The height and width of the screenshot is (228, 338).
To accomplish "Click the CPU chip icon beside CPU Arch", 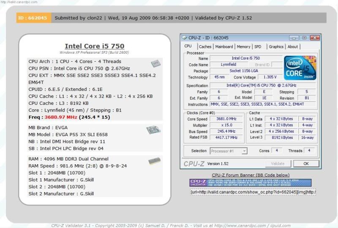I will tap(155, 63).
